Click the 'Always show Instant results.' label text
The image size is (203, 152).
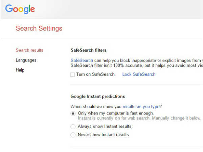click(105, 127)
